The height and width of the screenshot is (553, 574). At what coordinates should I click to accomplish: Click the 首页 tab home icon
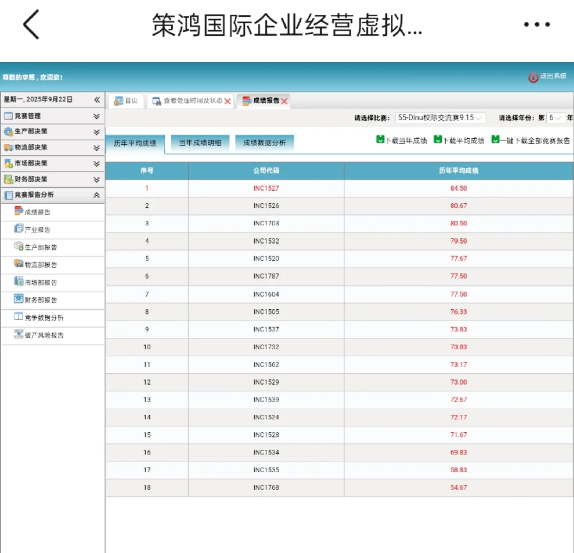click(x=118, y=101)
